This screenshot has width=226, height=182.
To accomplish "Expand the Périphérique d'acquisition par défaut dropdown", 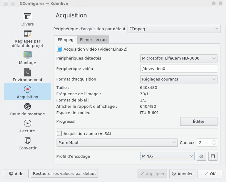I will pyautogui.click(x=174, y=29).
